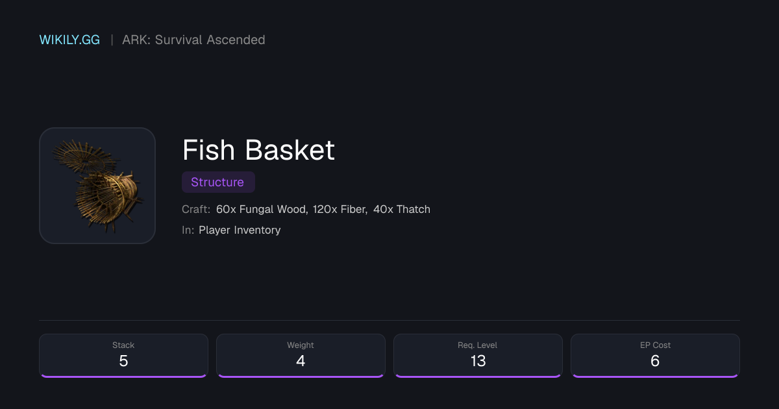Click the Craft: label
This screenshot has height=409, width=779.
(196, 209)
